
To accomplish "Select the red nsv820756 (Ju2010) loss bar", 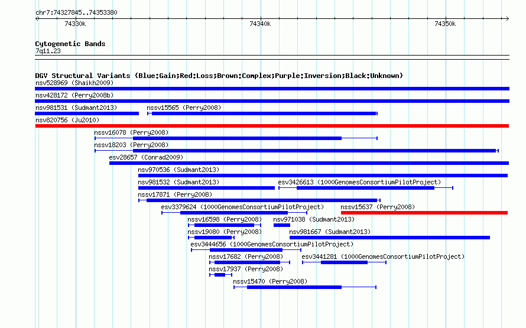I will (x=272, y=126).
